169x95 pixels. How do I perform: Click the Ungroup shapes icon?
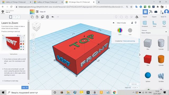126,17
